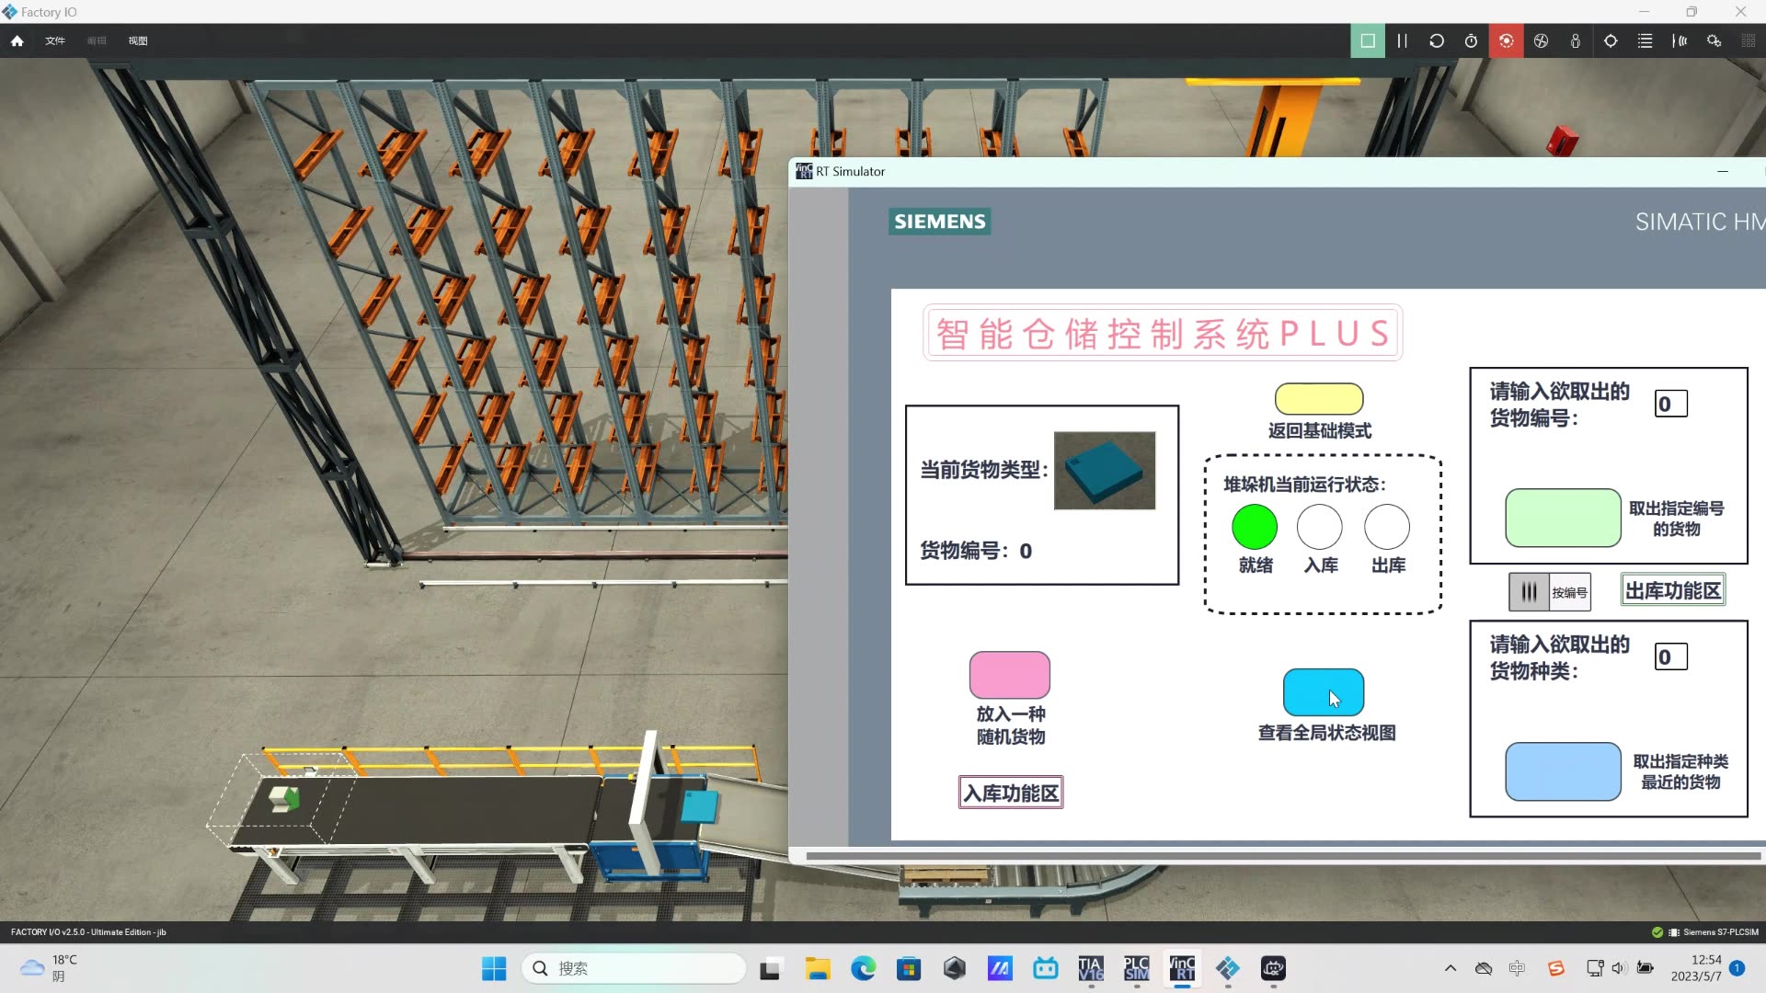This screenshot has height=993, width=1766.
Task: Open the driver configuration gears icon
Action: tap(1714, 40)
